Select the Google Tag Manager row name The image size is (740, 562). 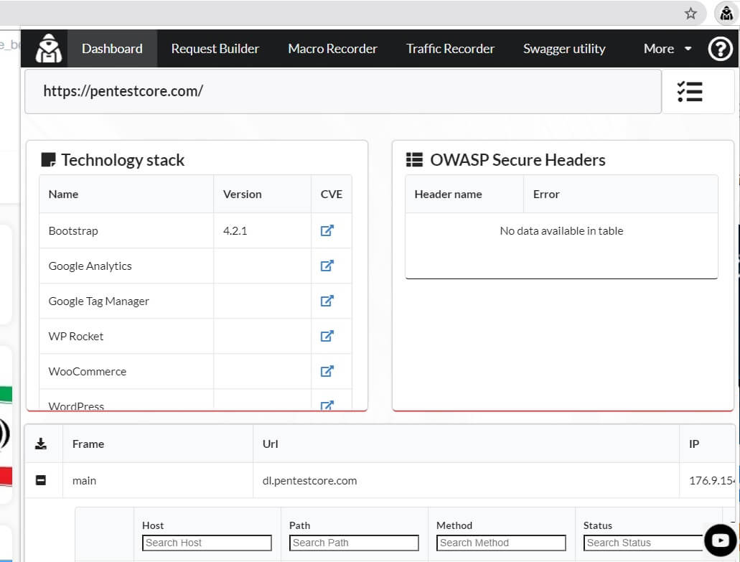click(x=98, y=301)
